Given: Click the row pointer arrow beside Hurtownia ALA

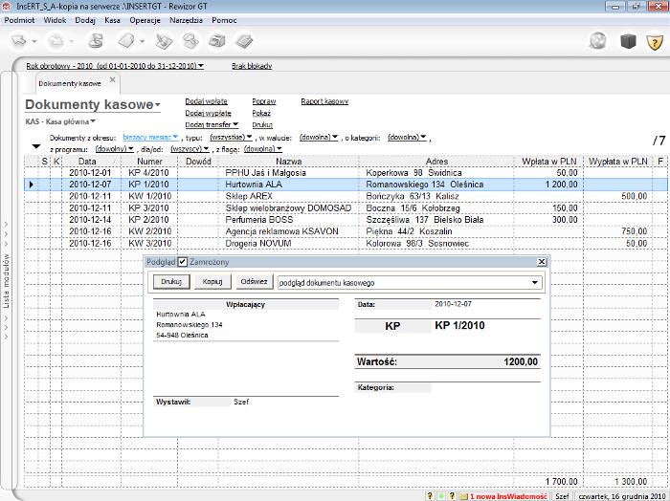Looking at the screenshot, I should point(31,185).
